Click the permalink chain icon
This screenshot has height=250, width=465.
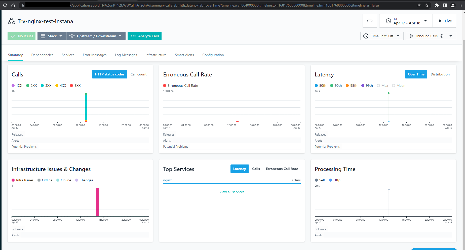click(x=370, y=21)
